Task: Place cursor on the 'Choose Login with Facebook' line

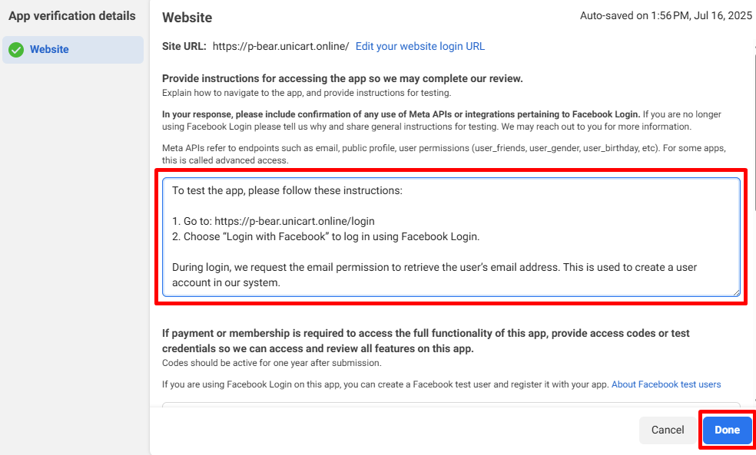Action: point(326,236)
